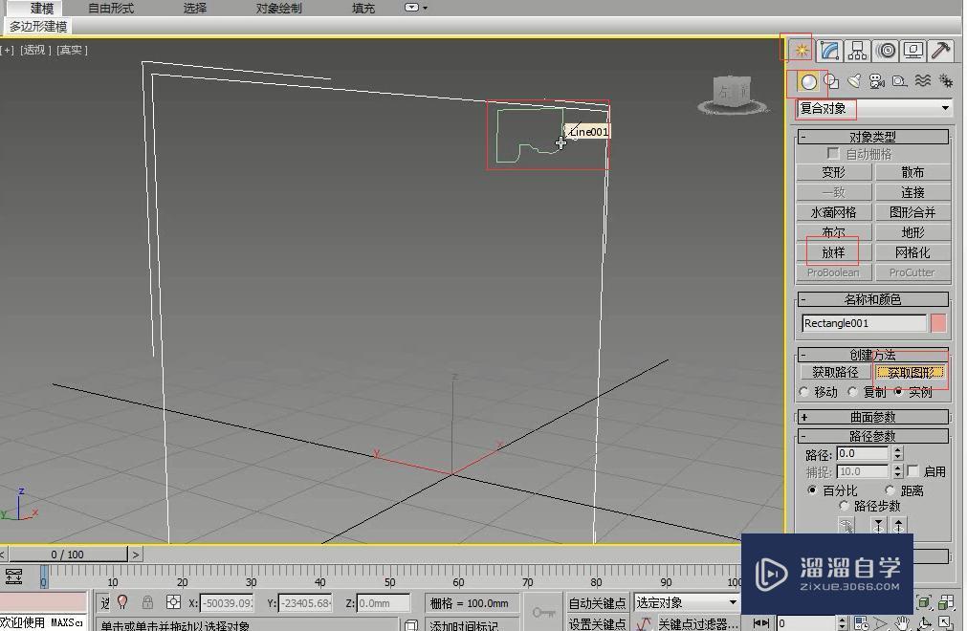Open the 自由形式 ribbon tab
Screen dimensions: 967x631
tap(111, 9)
